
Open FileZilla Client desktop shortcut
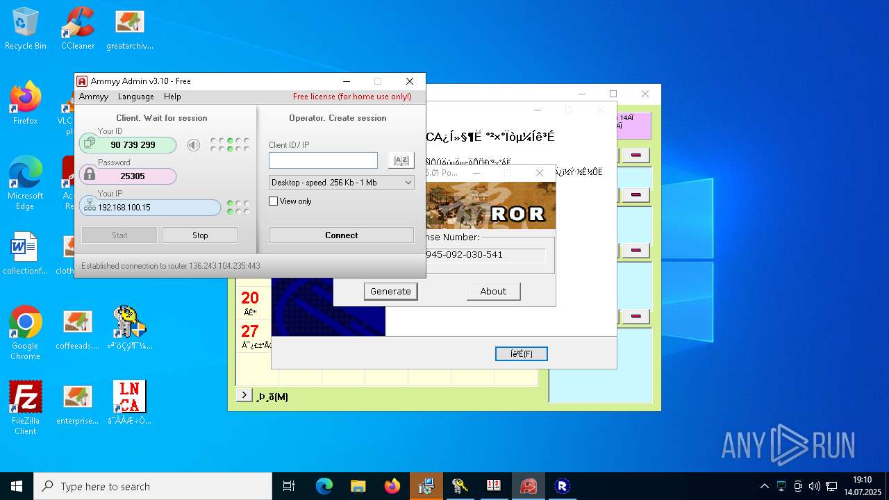[x=25, y=408]
